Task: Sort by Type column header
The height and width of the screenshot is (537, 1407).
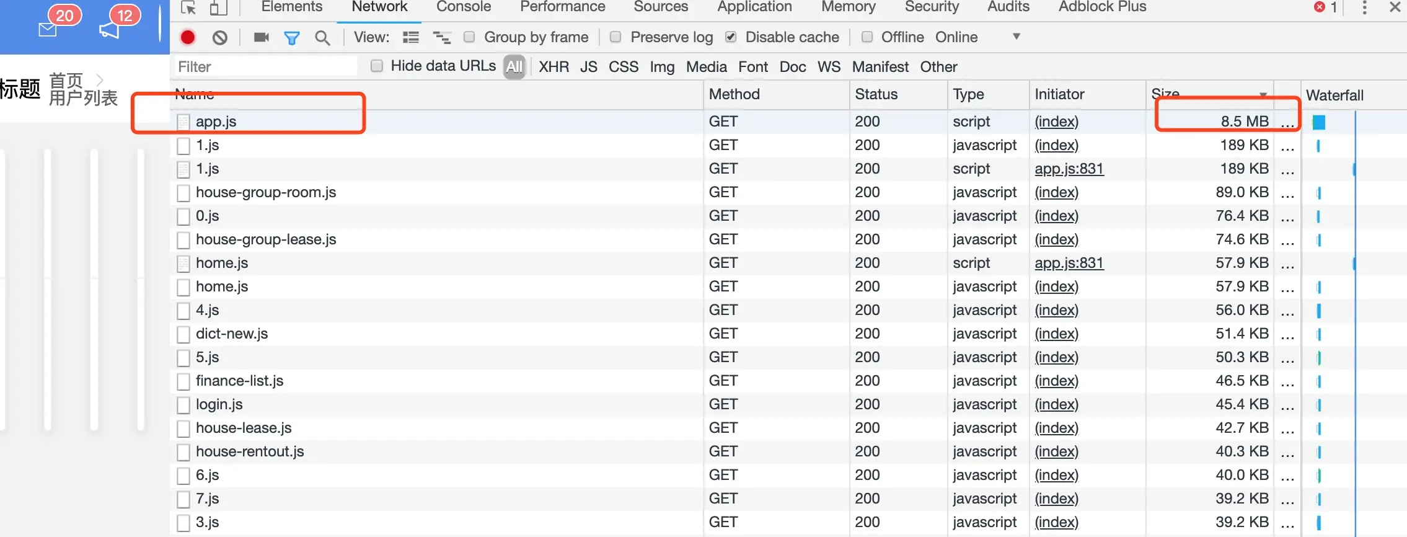Action: coord(988,94)
